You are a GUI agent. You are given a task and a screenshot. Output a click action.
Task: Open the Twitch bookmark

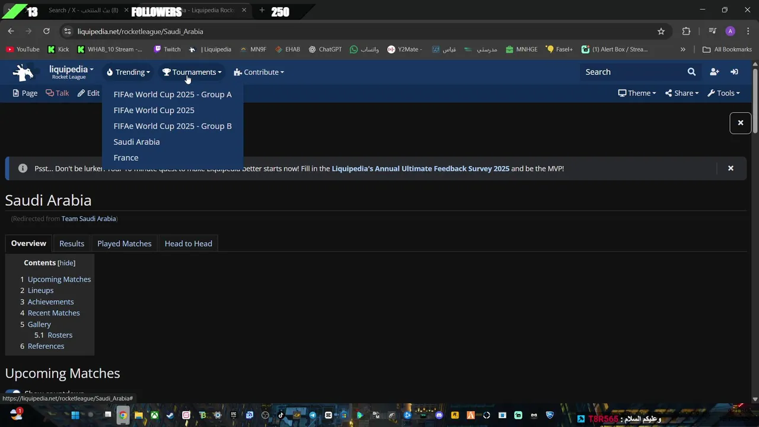click(167, 49)
